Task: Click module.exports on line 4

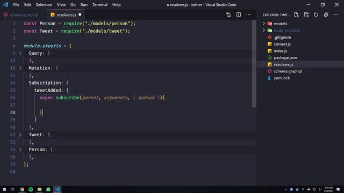Action: [42, 46]
